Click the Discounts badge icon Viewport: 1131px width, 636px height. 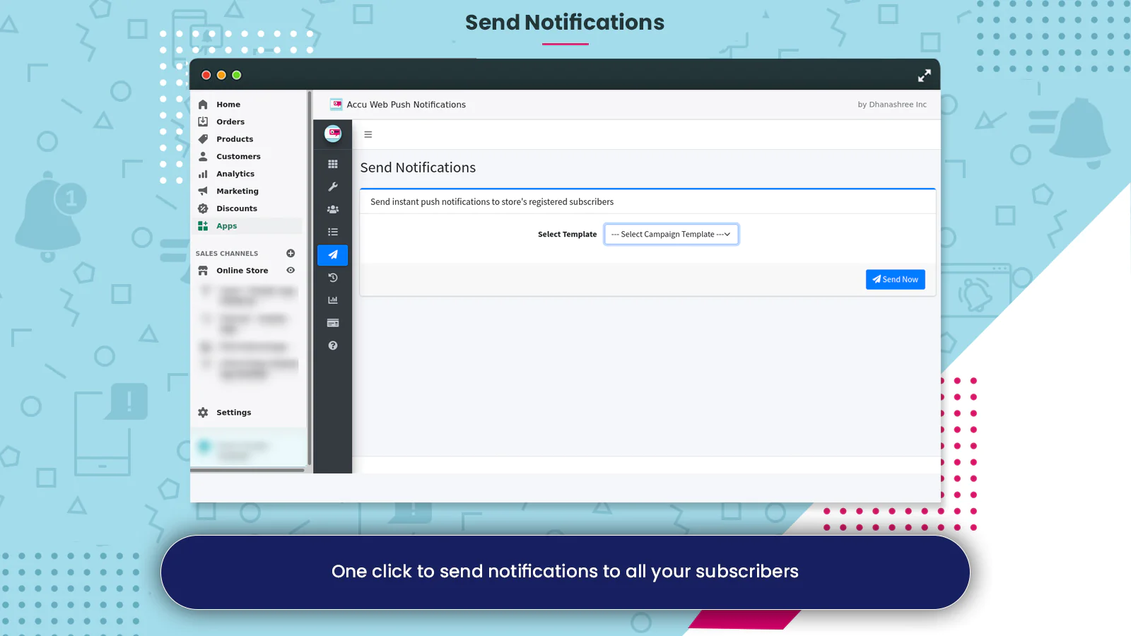pyautogui.click(x=203, y=208)
